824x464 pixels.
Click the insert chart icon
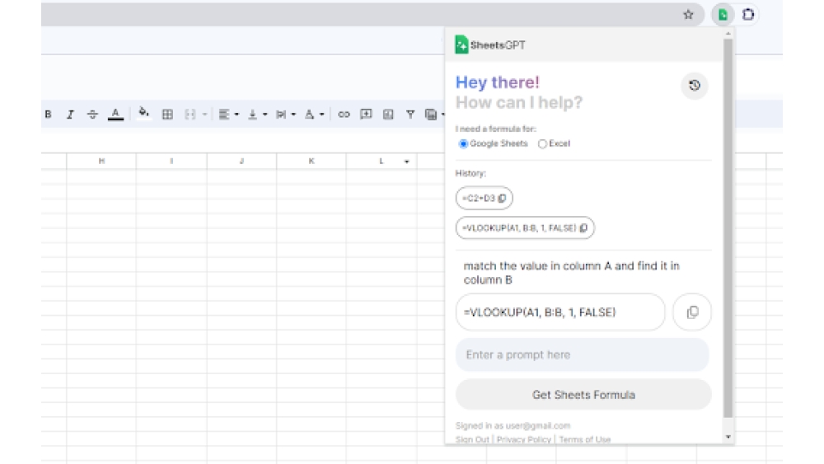coord(388,114)
